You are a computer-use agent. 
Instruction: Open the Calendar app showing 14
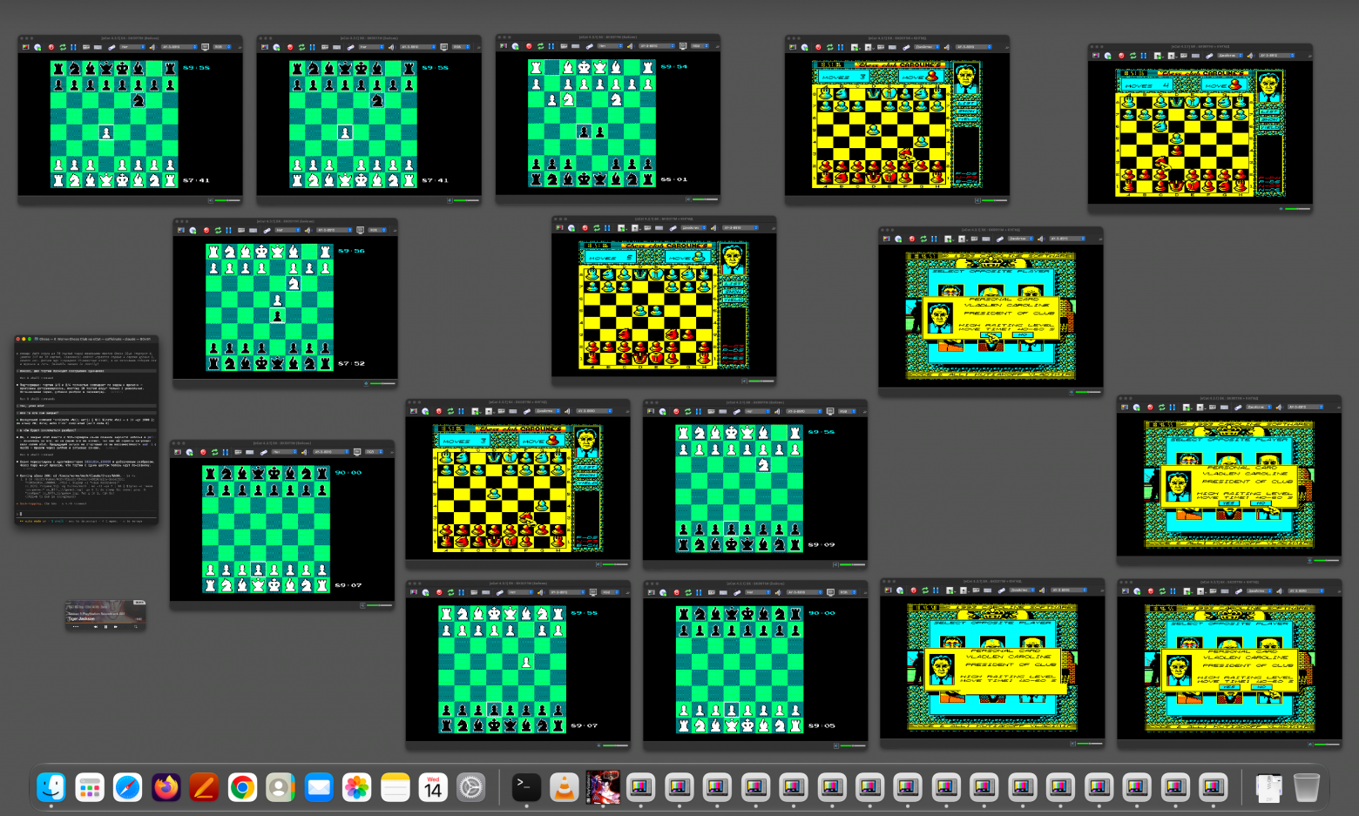click(433, 788)
